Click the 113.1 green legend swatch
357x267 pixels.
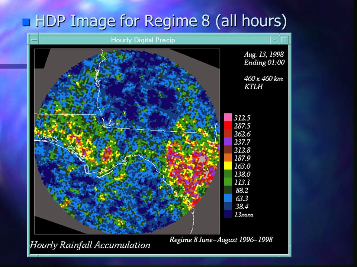(228, 182)
